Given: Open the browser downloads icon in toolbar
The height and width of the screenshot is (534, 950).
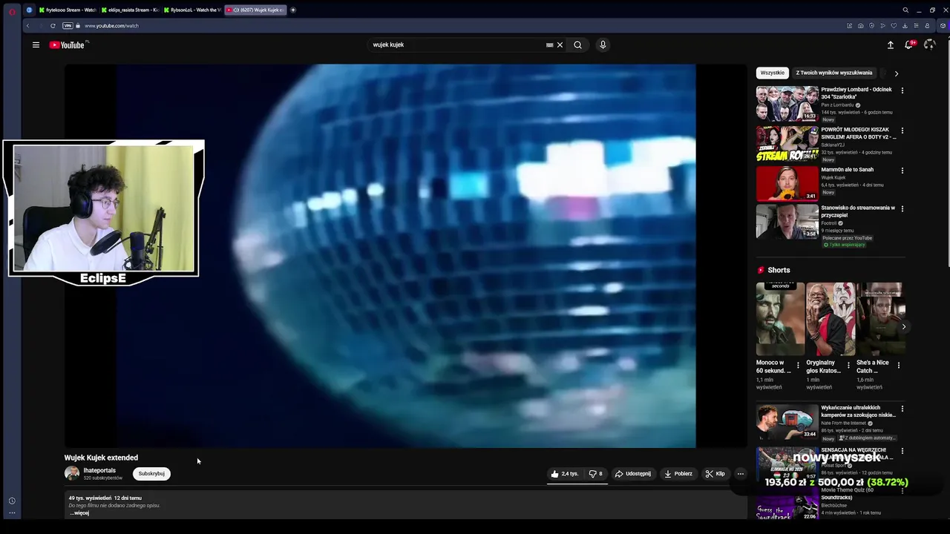Looking at the screenshot, I should [905, 25].
